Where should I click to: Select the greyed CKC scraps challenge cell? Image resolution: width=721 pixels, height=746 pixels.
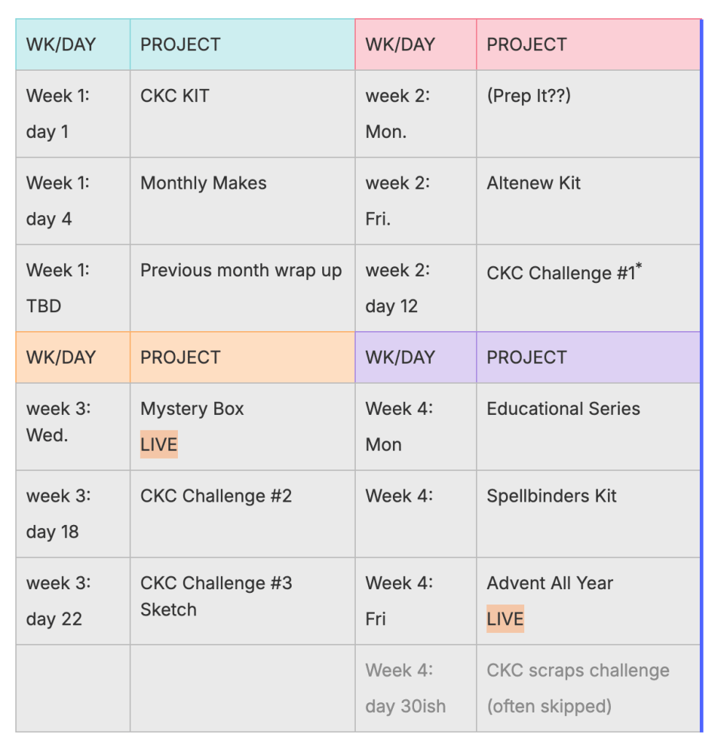click(x=578, y=688)
